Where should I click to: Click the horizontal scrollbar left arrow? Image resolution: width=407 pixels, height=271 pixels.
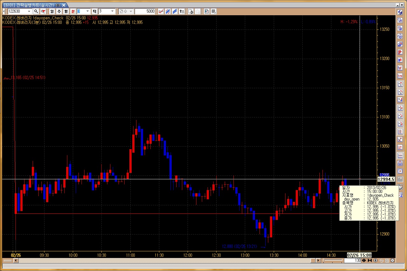16,261
